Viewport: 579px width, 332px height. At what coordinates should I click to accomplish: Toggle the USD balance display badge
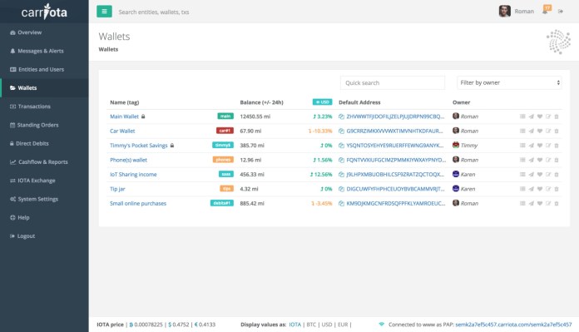pyautogui.click(x=322, y=102)
